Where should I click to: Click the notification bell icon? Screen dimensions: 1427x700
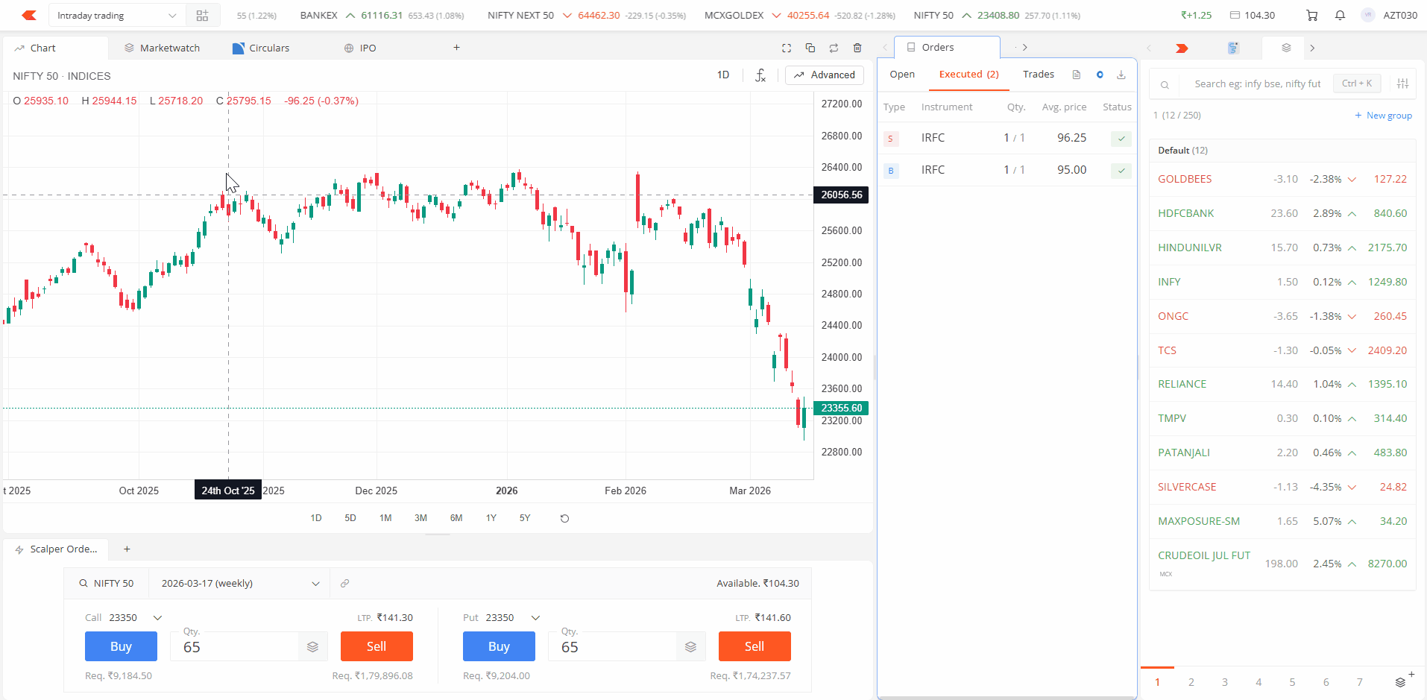1340,15
